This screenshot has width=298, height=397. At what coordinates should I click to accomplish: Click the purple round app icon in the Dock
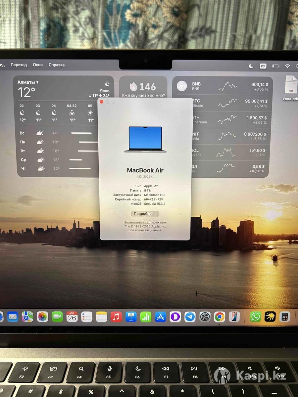coord(175,317)
